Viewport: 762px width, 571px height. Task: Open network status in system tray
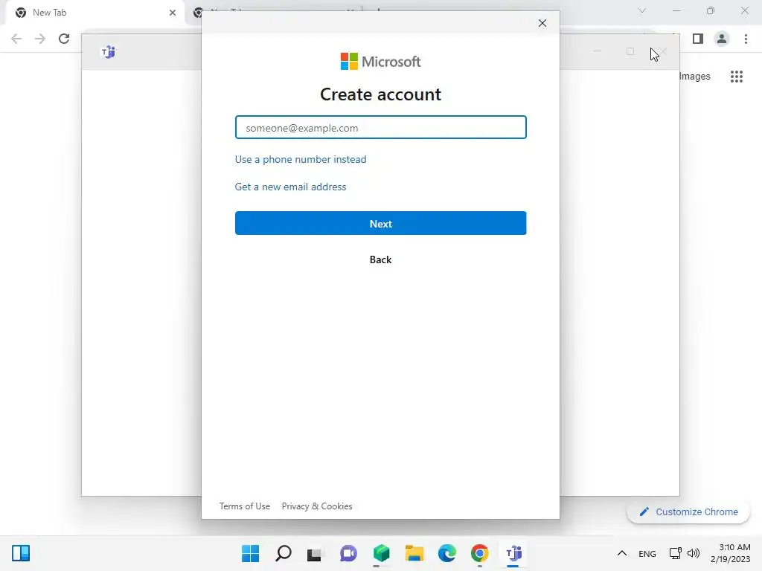pos(676,553)
